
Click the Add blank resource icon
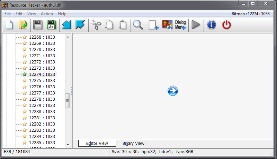click(x=153, y=25)
